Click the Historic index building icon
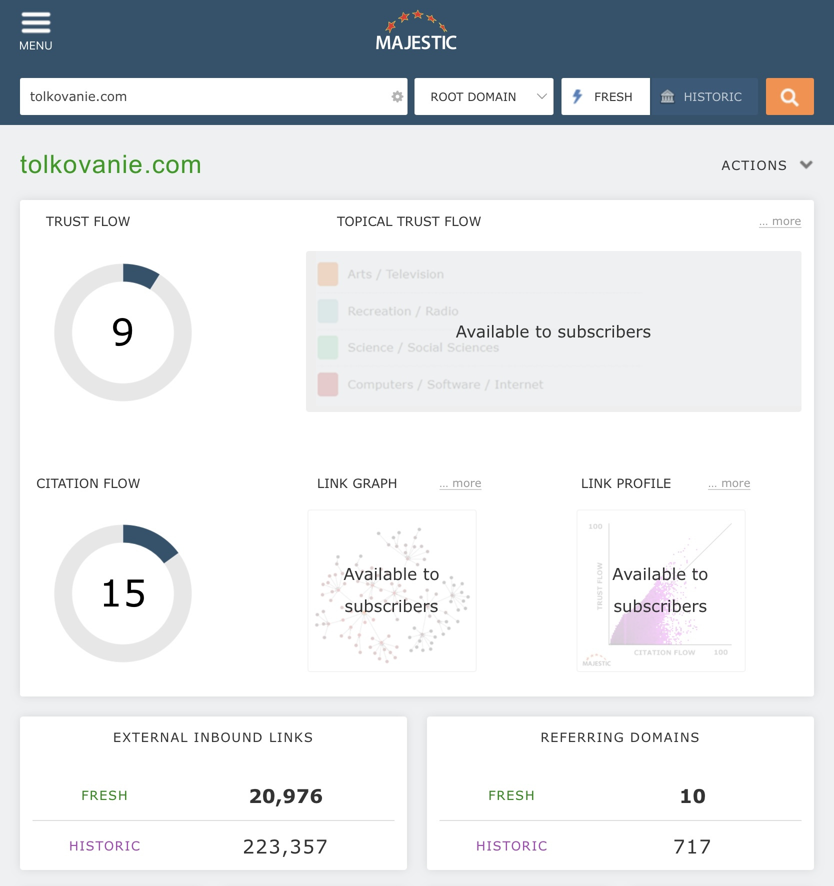 click(667, 96)
